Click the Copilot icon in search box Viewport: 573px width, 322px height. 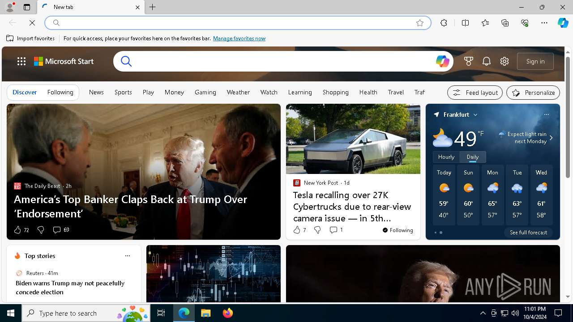point(442,61)
